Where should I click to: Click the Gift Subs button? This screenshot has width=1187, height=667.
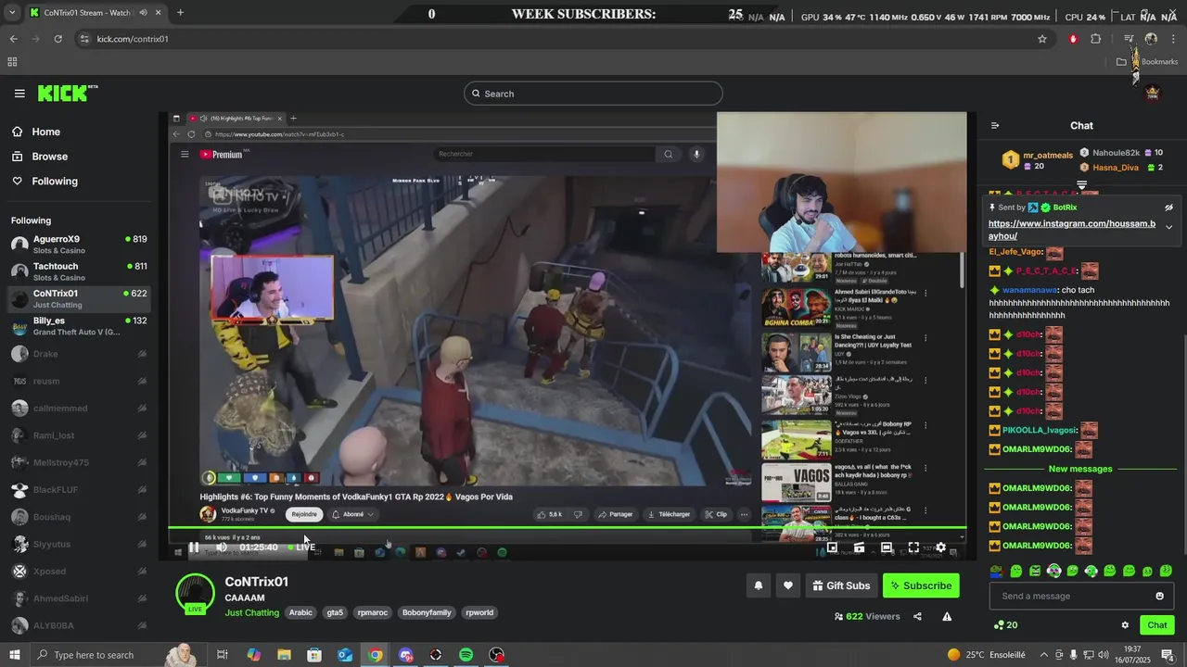(841, 585)
